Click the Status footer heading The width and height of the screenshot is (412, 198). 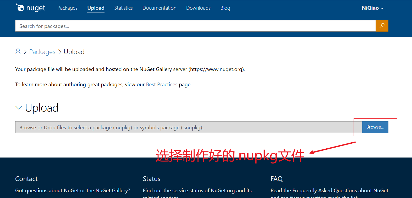point(152,179)
